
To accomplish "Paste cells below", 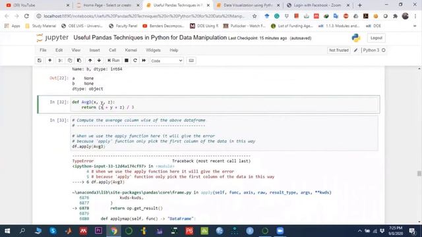I will 79,61.
